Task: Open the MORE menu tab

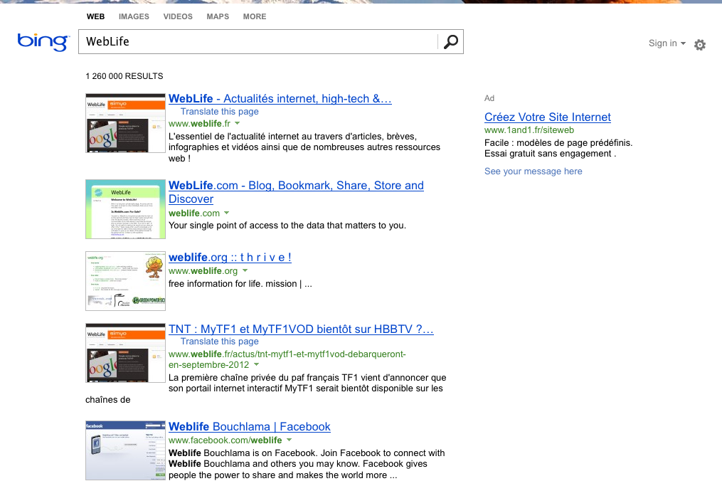Action: click(255, 16)
